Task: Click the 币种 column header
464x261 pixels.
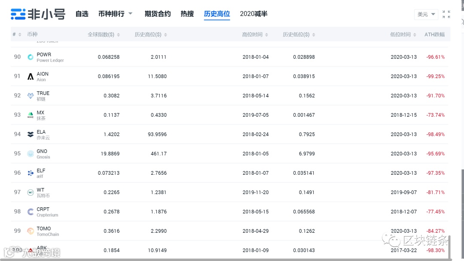Action: (x=32, y=34)
